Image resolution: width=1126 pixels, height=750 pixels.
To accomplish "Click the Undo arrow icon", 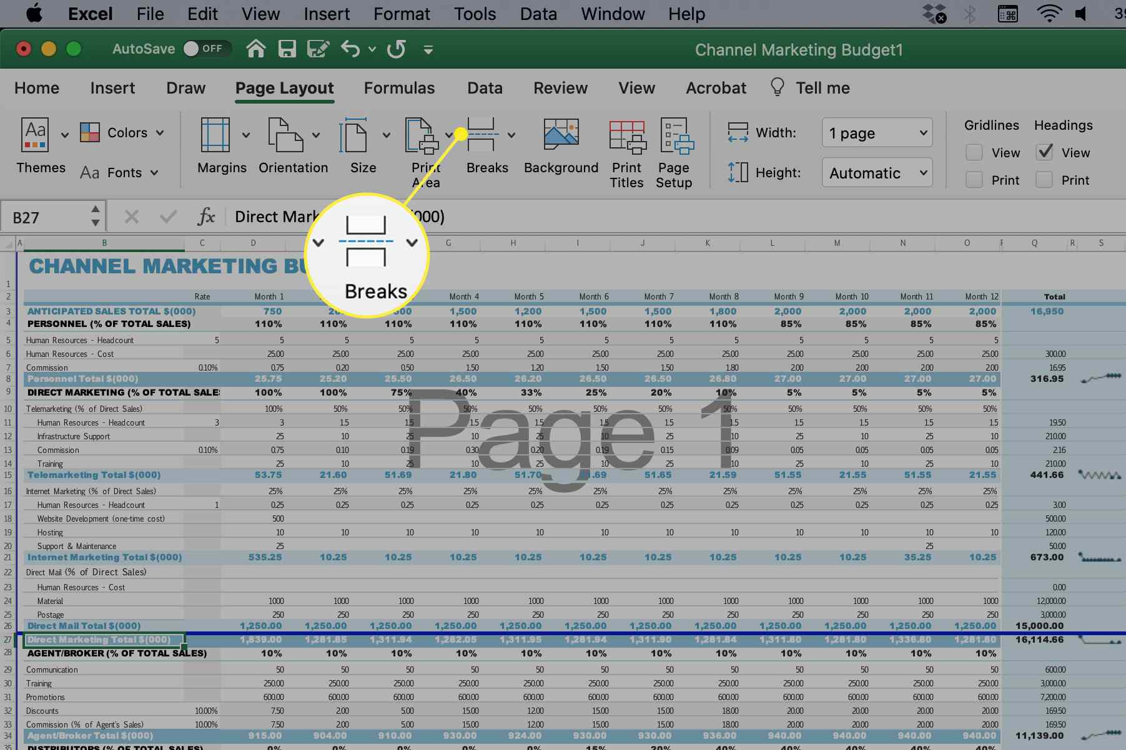I will [350, 49].
